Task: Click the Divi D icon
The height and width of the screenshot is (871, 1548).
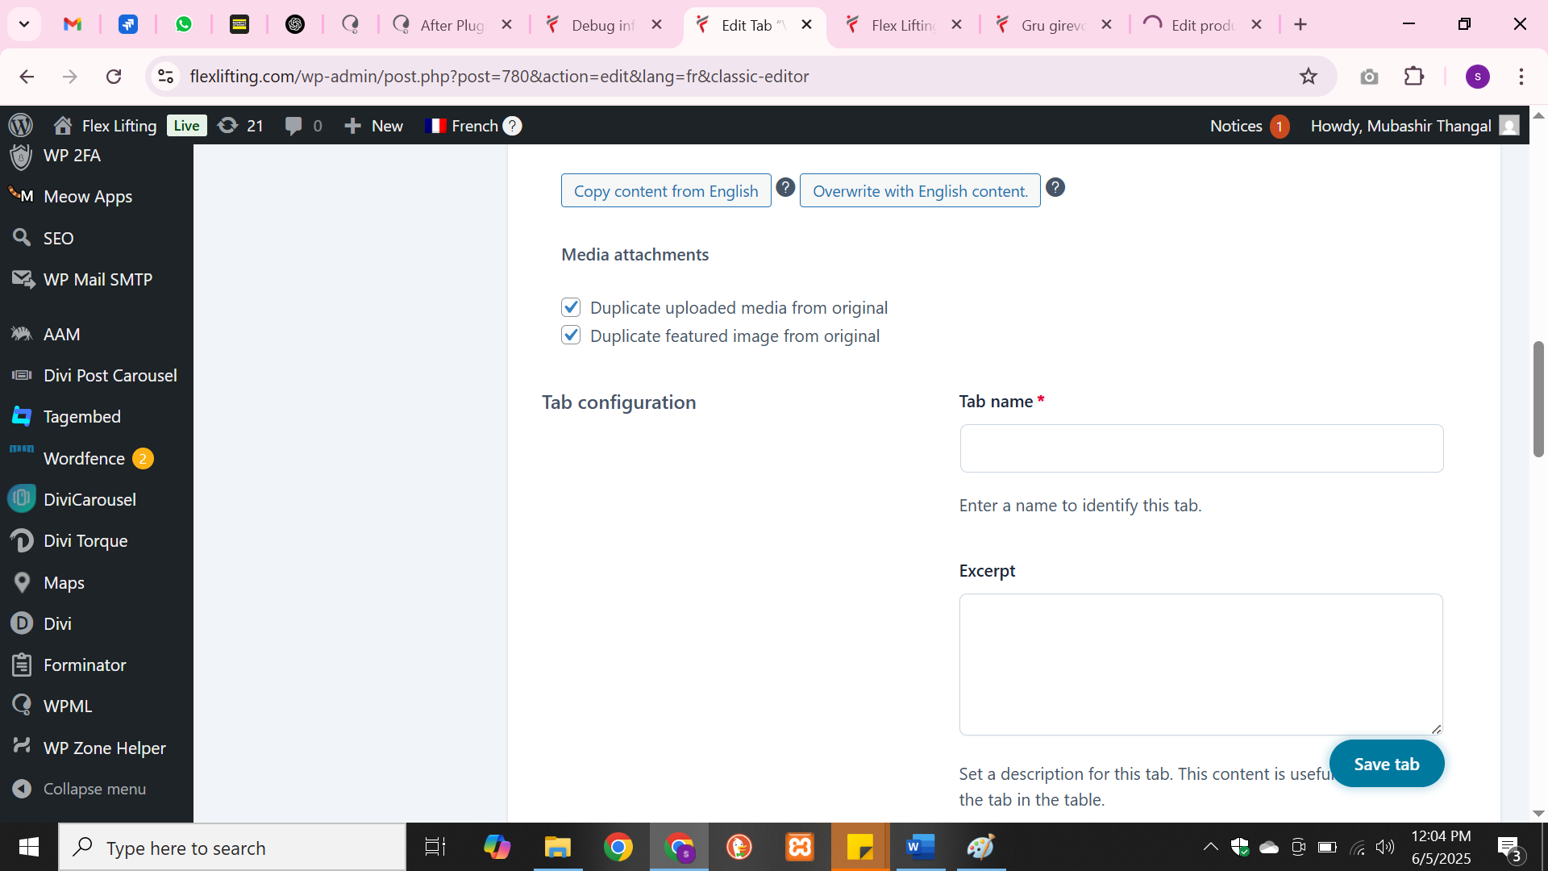Action: click(22, 623)
